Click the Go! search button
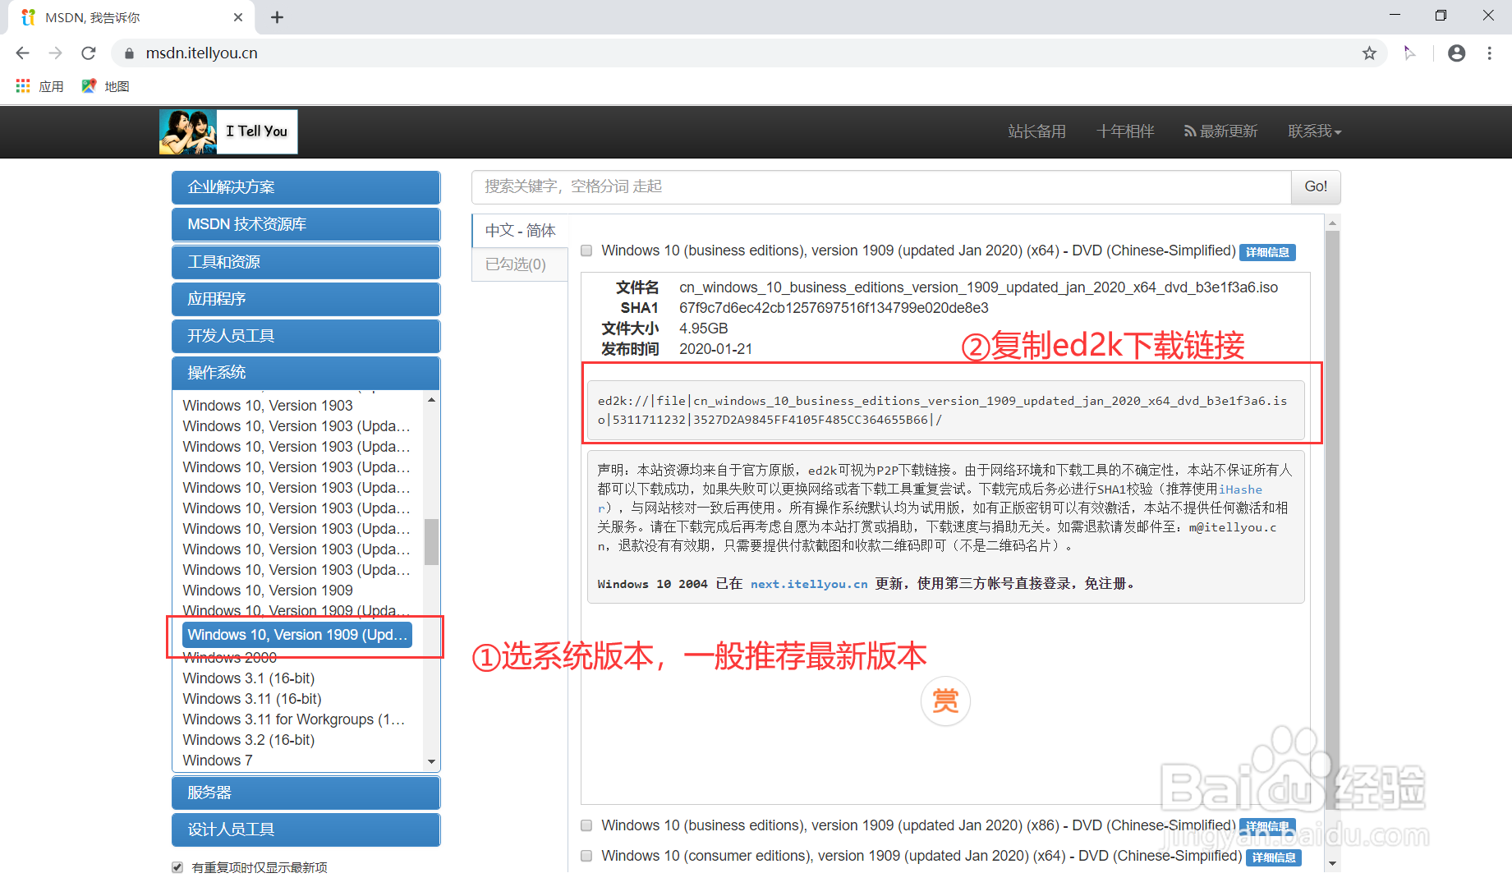Image resolution: width=1512 pixels, height=887 pixels. click(x=1316, y=187)
